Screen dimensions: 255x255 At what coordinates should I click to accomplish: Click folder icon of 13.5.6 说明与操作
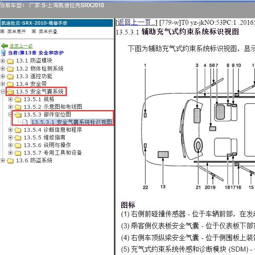pyautogui.click(x=18, y=145)
